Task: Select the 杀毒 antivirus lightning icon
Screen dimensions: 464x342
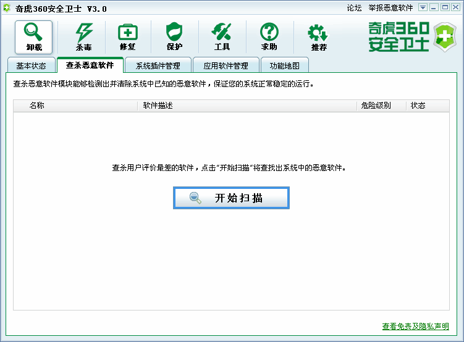Action: pos(84,37)
